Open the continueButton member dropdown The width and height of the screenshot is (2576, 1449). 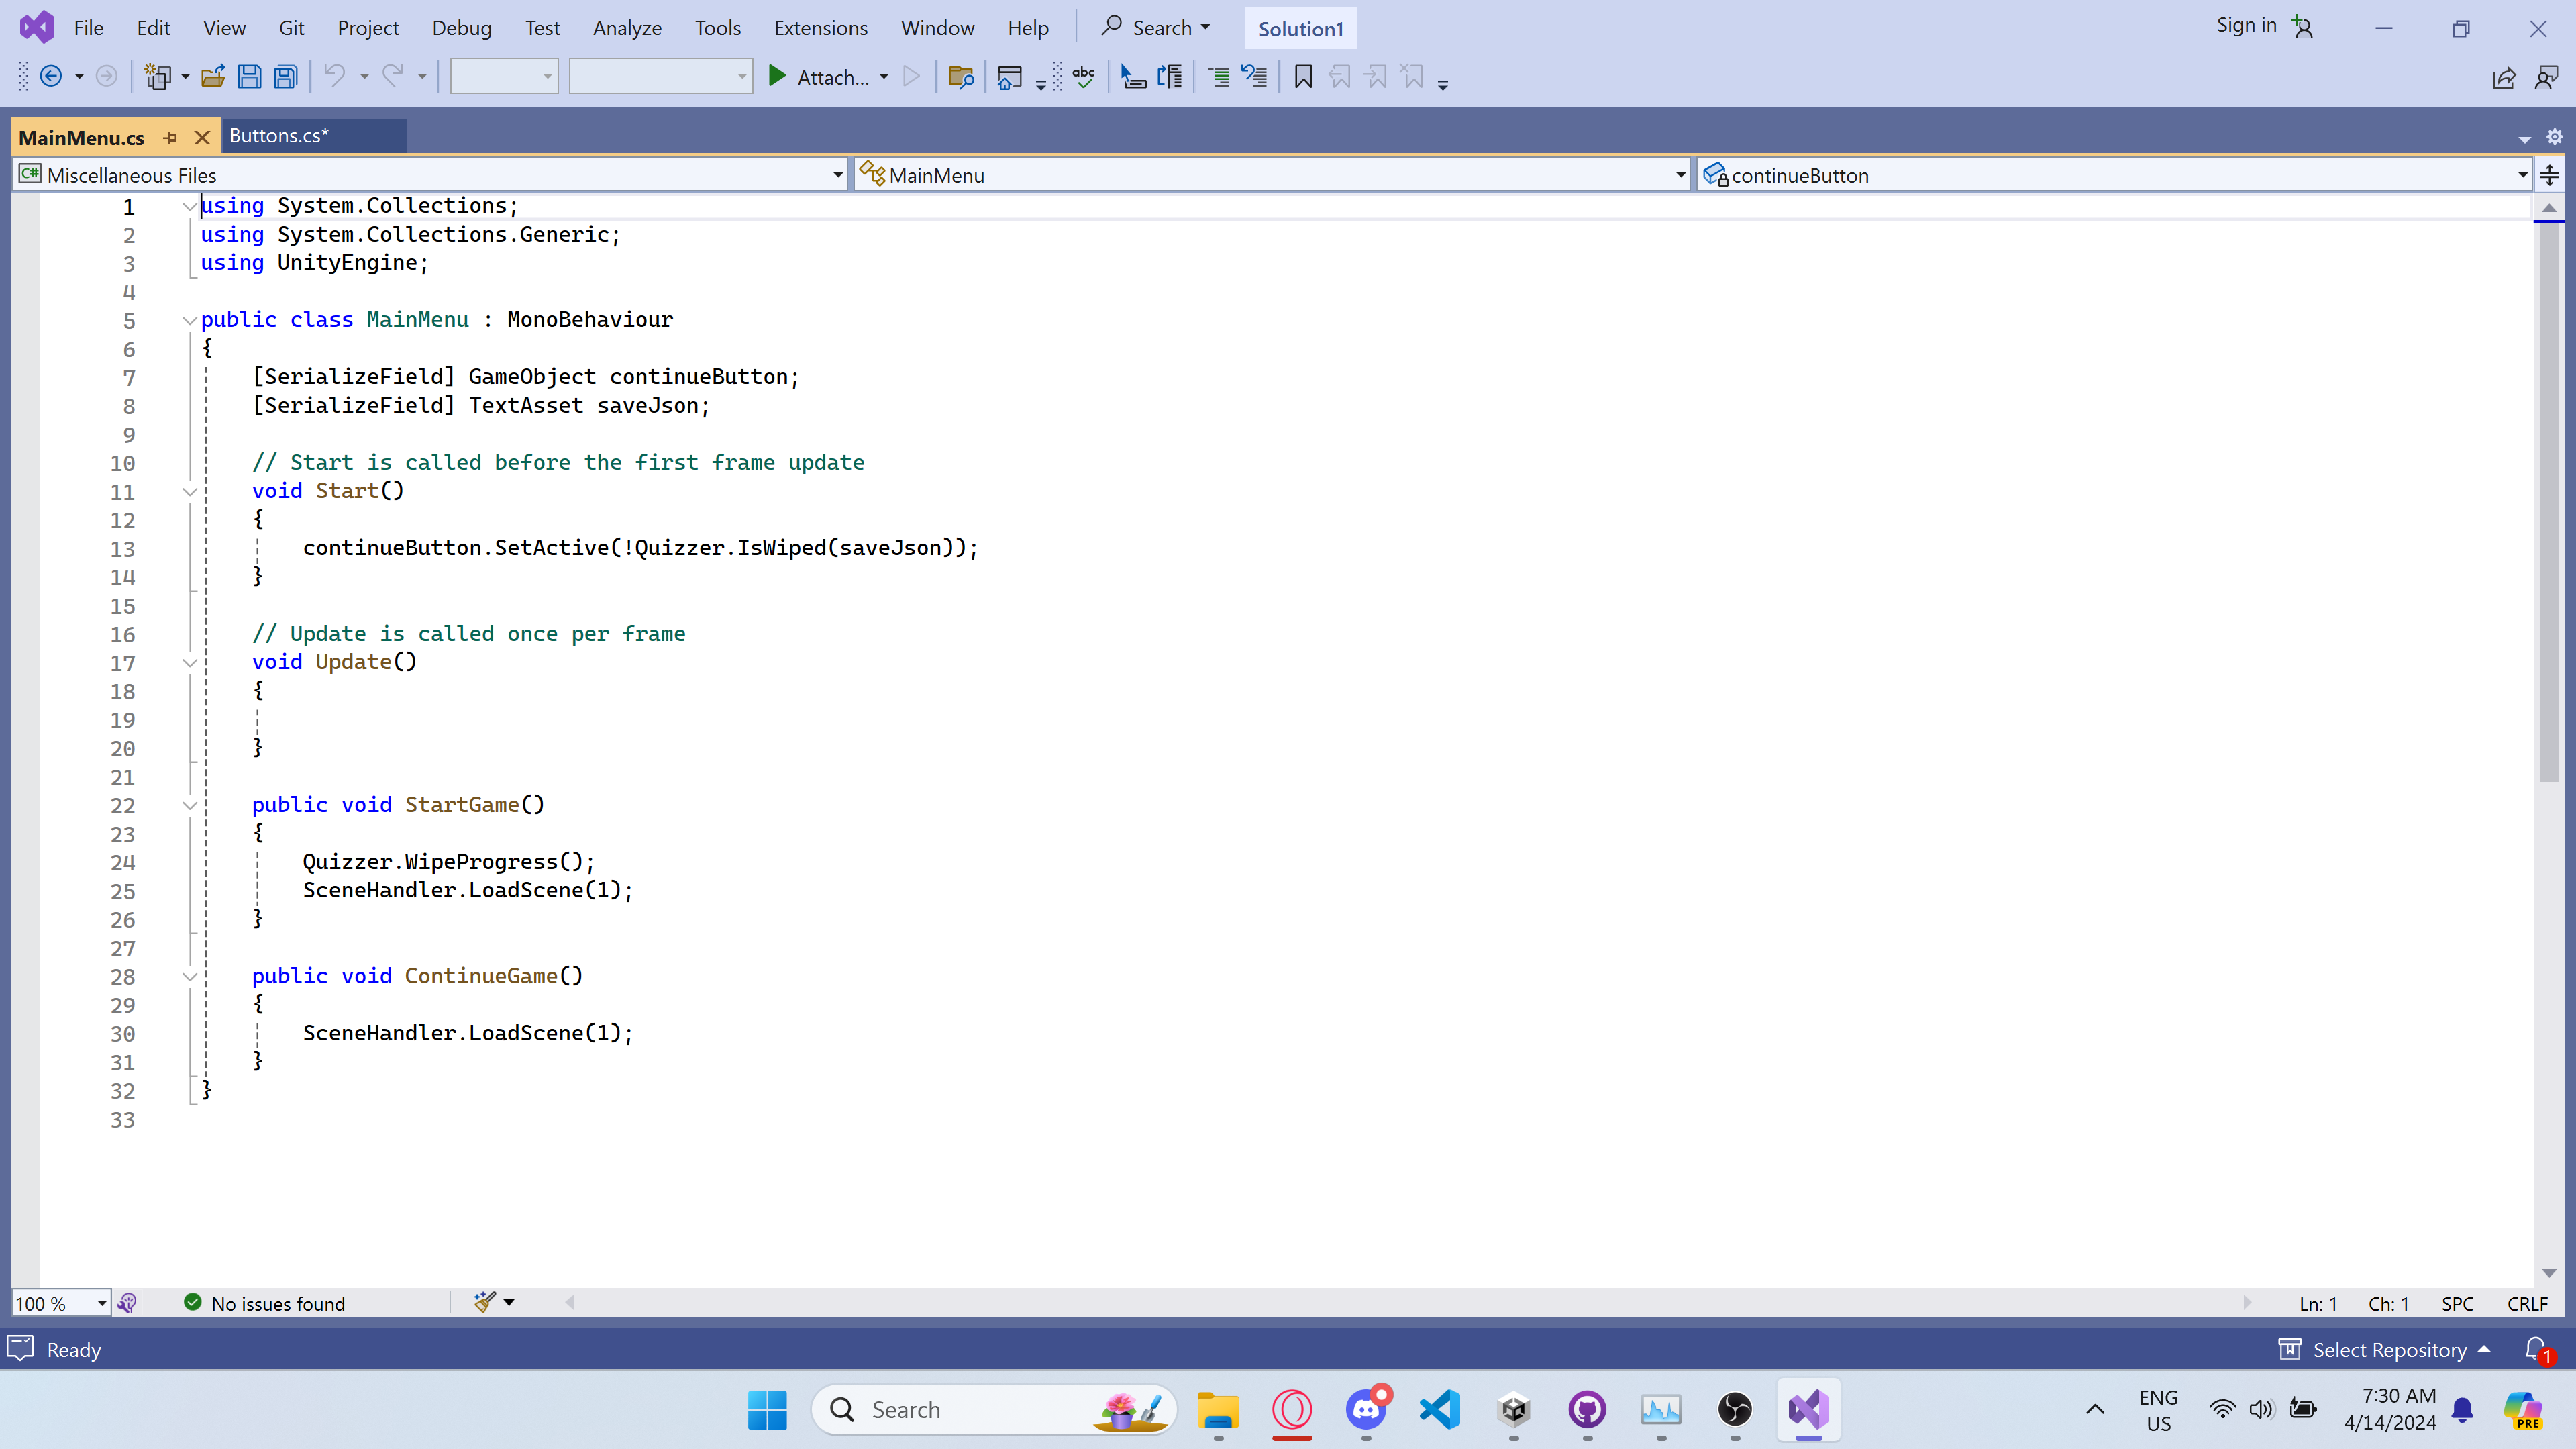coord(2522,175)
